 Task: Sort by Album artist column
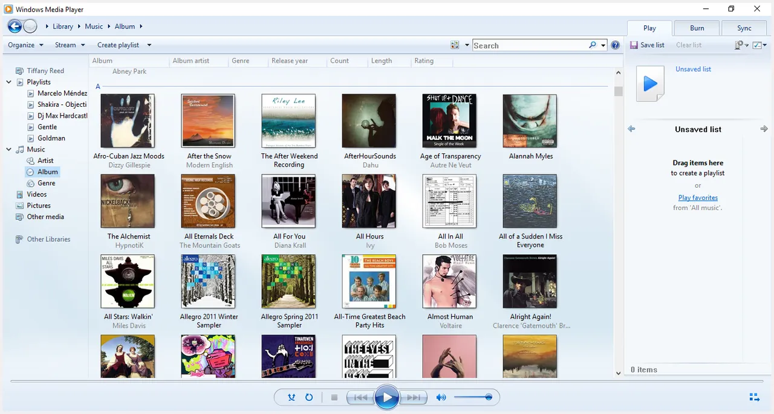191,61
